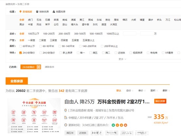The image size is (181, 140).
Task: Click the 区域找房 location pin icon
Action: [x=21, y=12]
